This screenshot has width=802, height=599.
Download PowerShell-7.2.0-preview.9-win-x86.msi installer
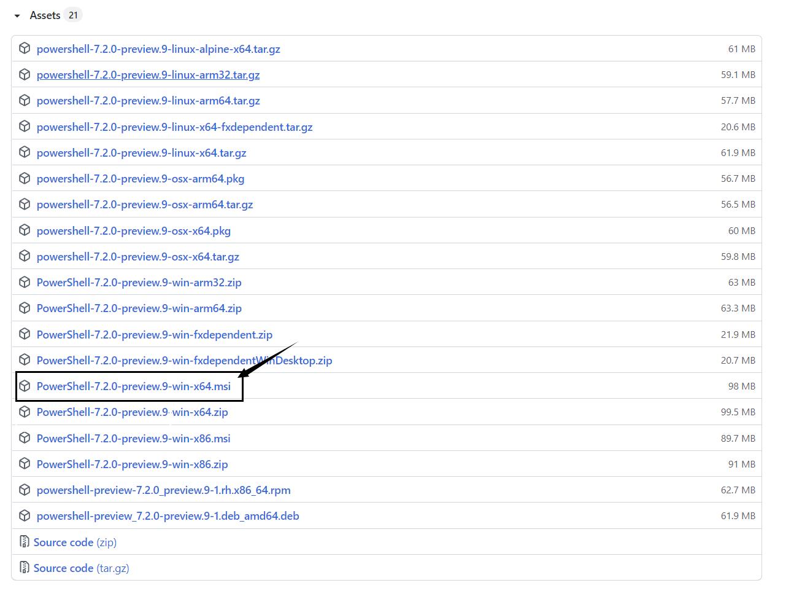tap(134, 439)
